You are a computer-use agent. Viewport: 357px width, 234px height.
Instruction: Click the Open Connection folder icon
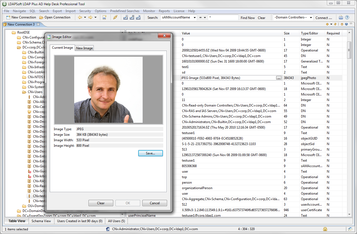point(41,17)
